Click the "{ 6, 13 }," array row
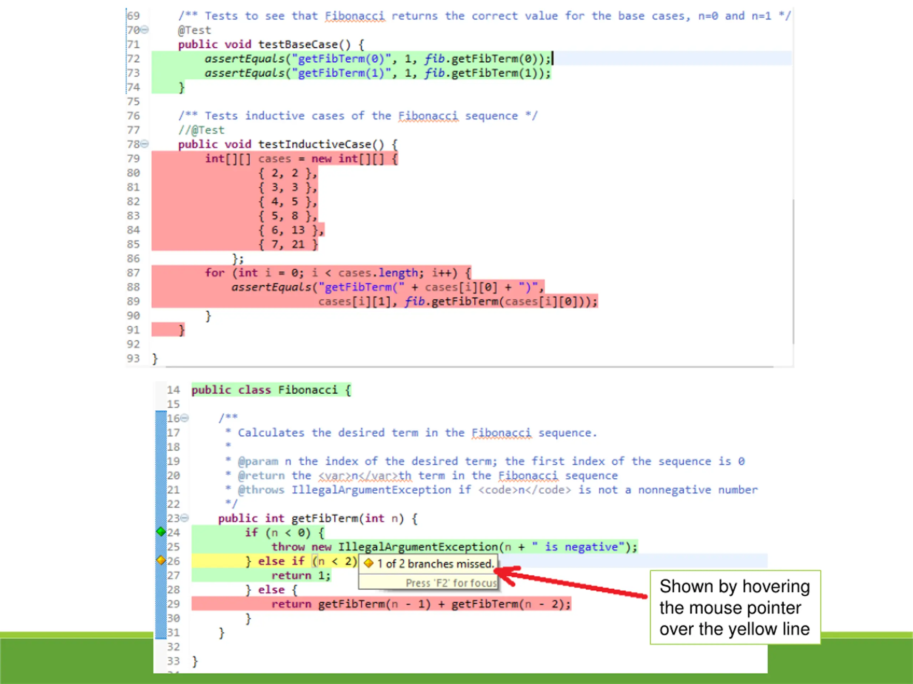This screenshot has width=913, height=684. (291, 230)
